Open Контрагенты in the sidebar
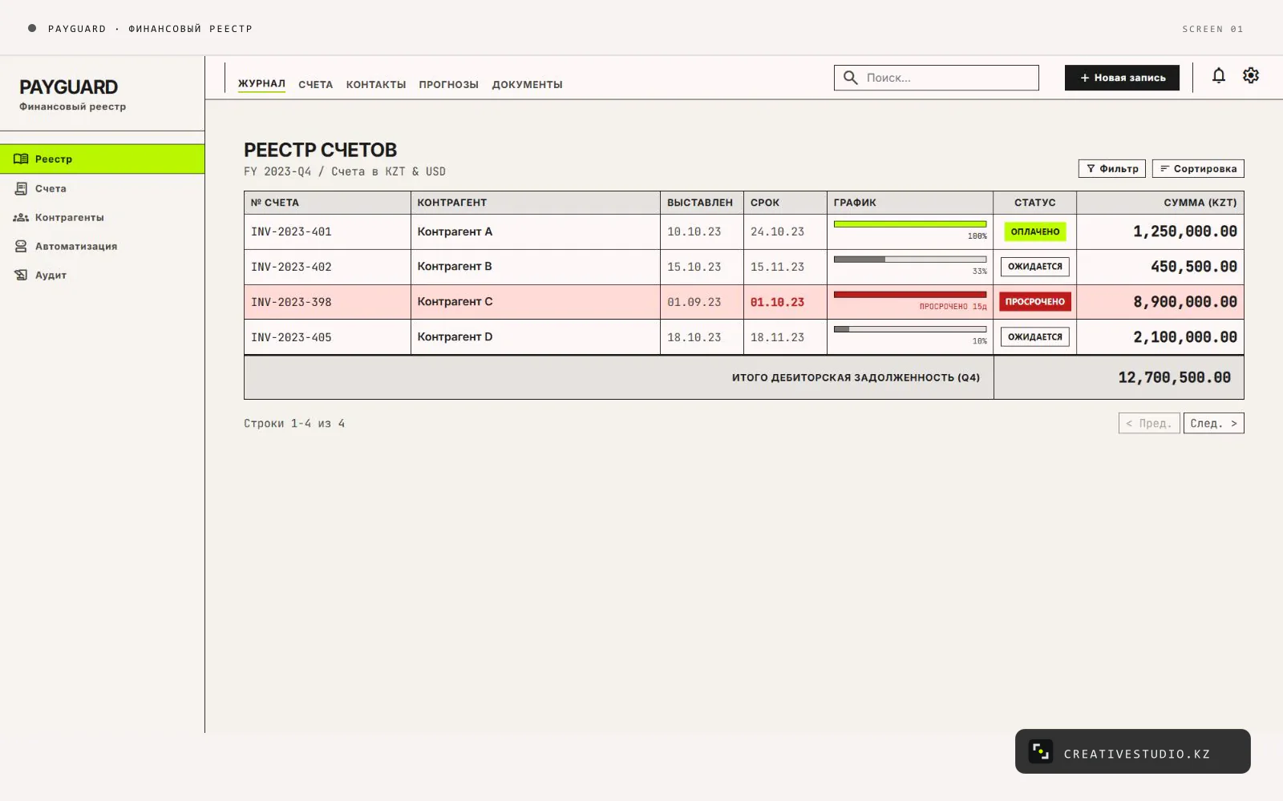Screen dimensions: 1283x801 tap(103, 217)
